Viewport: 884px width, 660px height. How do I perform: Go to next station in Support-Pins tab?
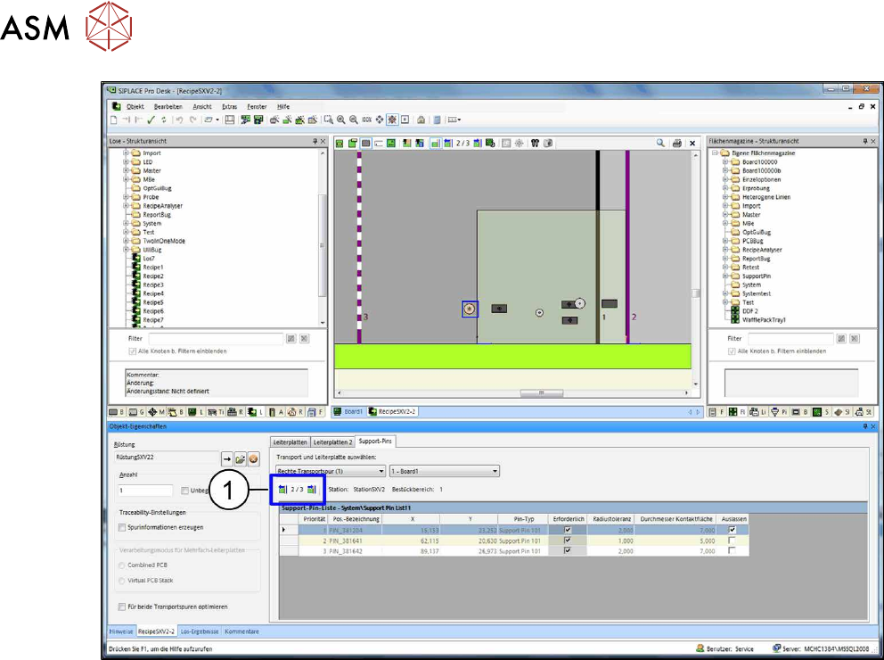click(311, 489)
